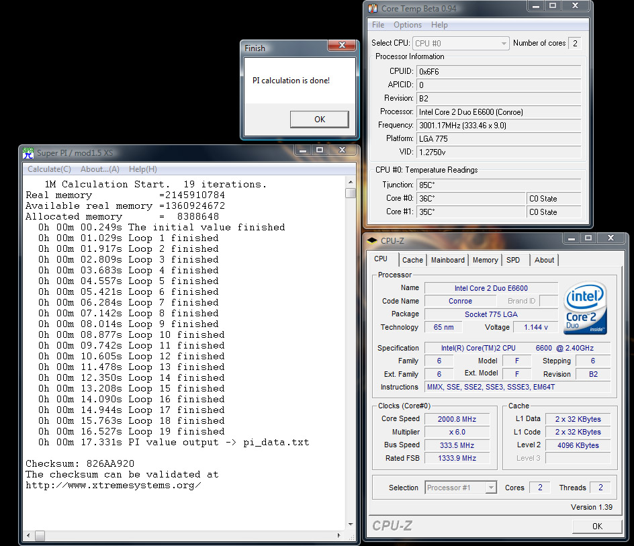The width and height of the screenshot is (634, 546).
Task: Click the Intel Core 2 Duo logo
Action: (585, 308)
